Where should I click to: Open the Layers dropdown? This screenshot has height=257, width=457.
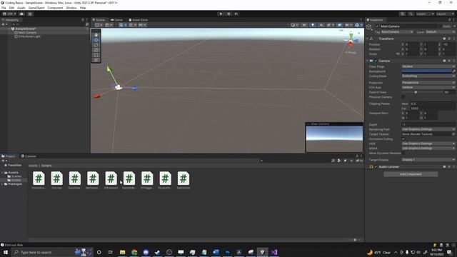tap(425, 14)
